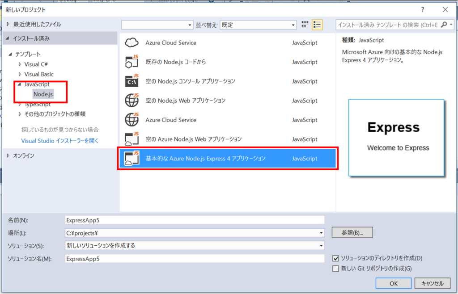Switch to medium icons list view

pos(317,25)
